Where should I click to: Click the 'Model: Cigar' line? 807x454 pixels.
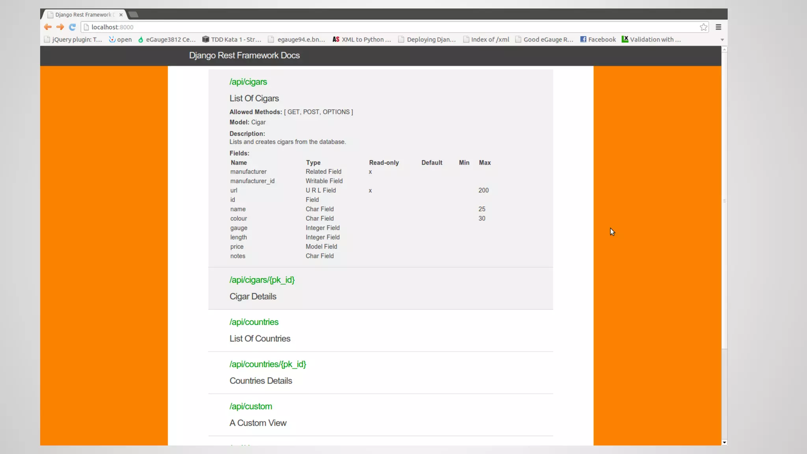247,122
